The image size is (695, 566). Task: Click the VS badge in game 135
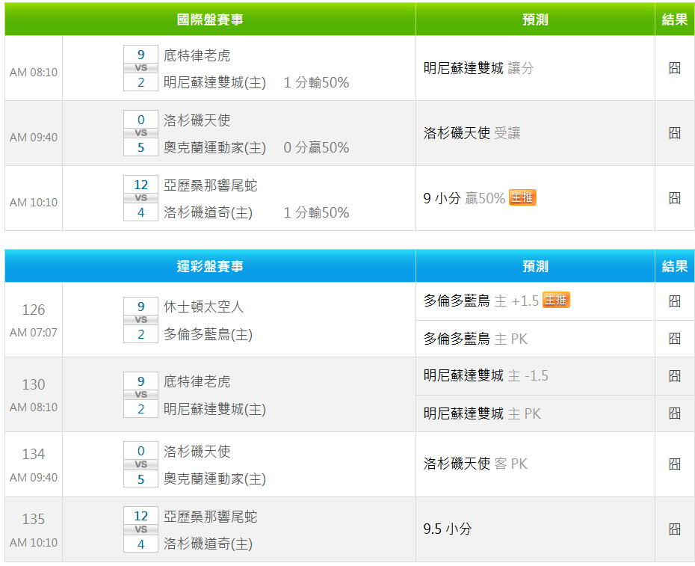[x=141, y=529]
